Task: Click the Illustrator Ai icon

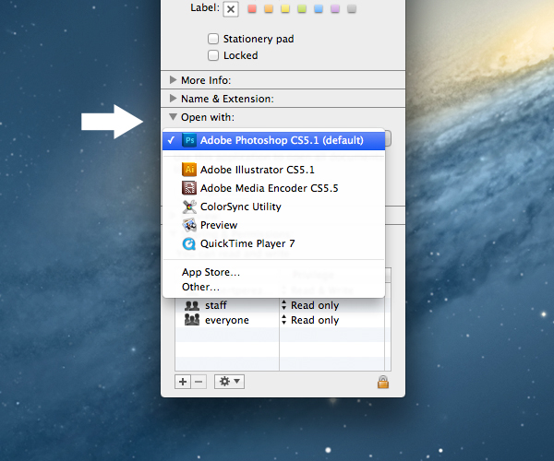Action: pyautogui.click(x=189, y=170)
